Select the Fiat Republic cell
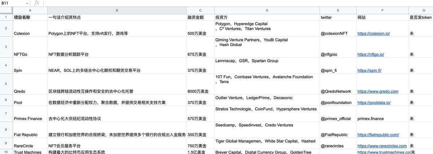 click(30, 129)
